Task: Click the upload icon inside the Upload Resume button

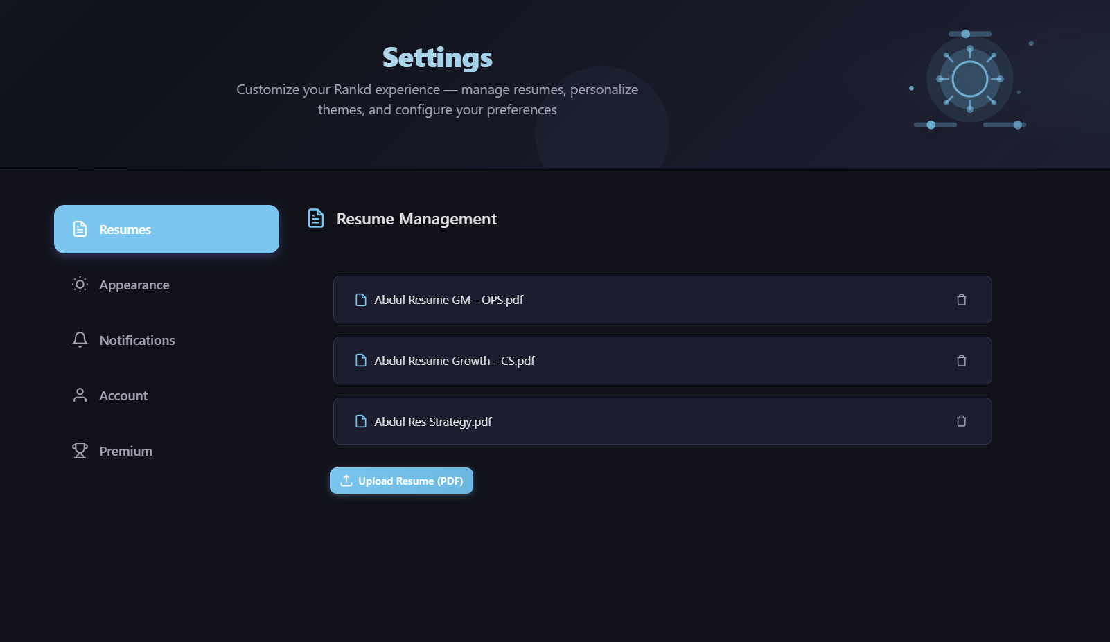Action: (346, 481)
